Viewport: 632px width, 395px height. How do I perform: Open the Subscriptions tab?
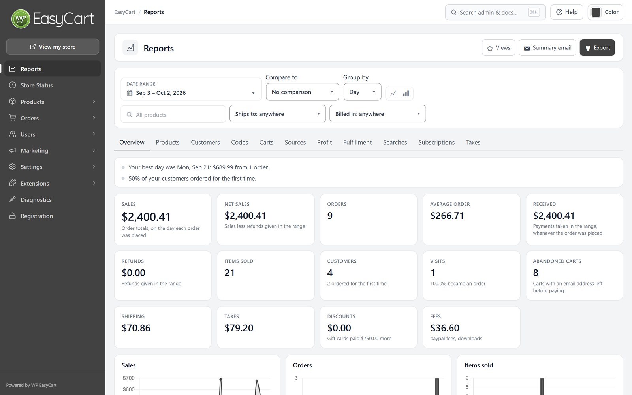(x=436, y=142)
